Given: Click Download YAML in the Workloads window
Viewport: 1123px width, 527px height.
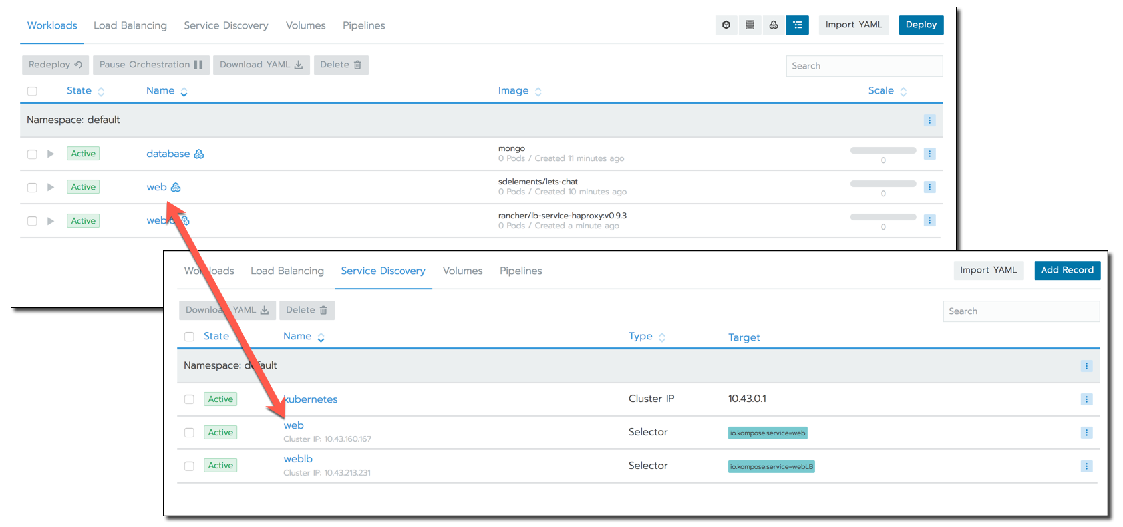Looking at the screenshot, I should pos(261,65).
